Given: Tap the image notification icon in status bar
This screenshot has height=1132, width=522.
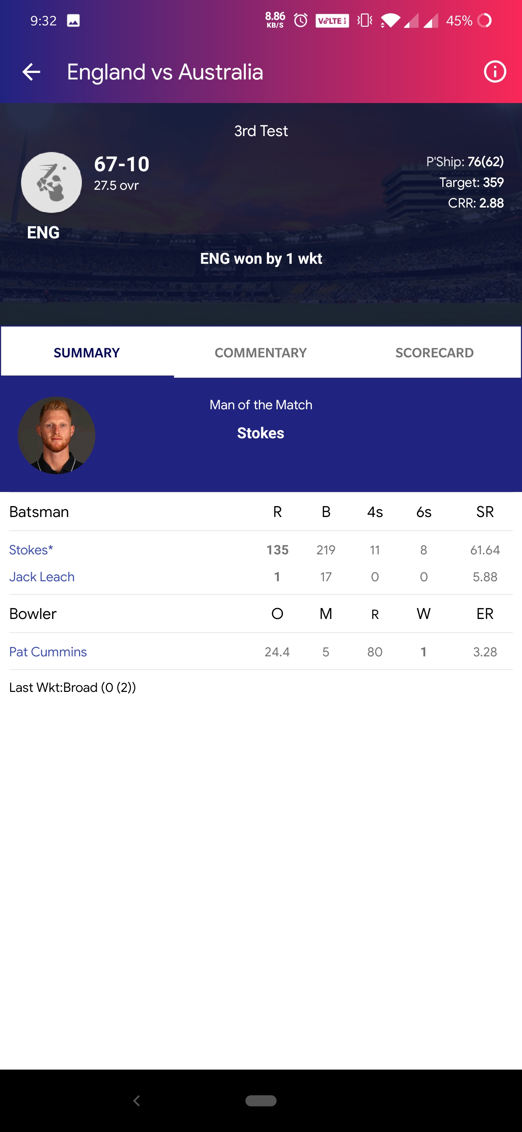Looking at the screenshot, I should click(73, 21).
